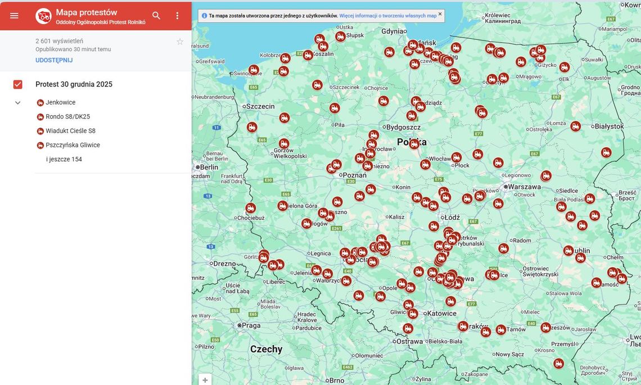Open the map search tool
This screenshot has height=385, width=641.
tap(156, 15)
